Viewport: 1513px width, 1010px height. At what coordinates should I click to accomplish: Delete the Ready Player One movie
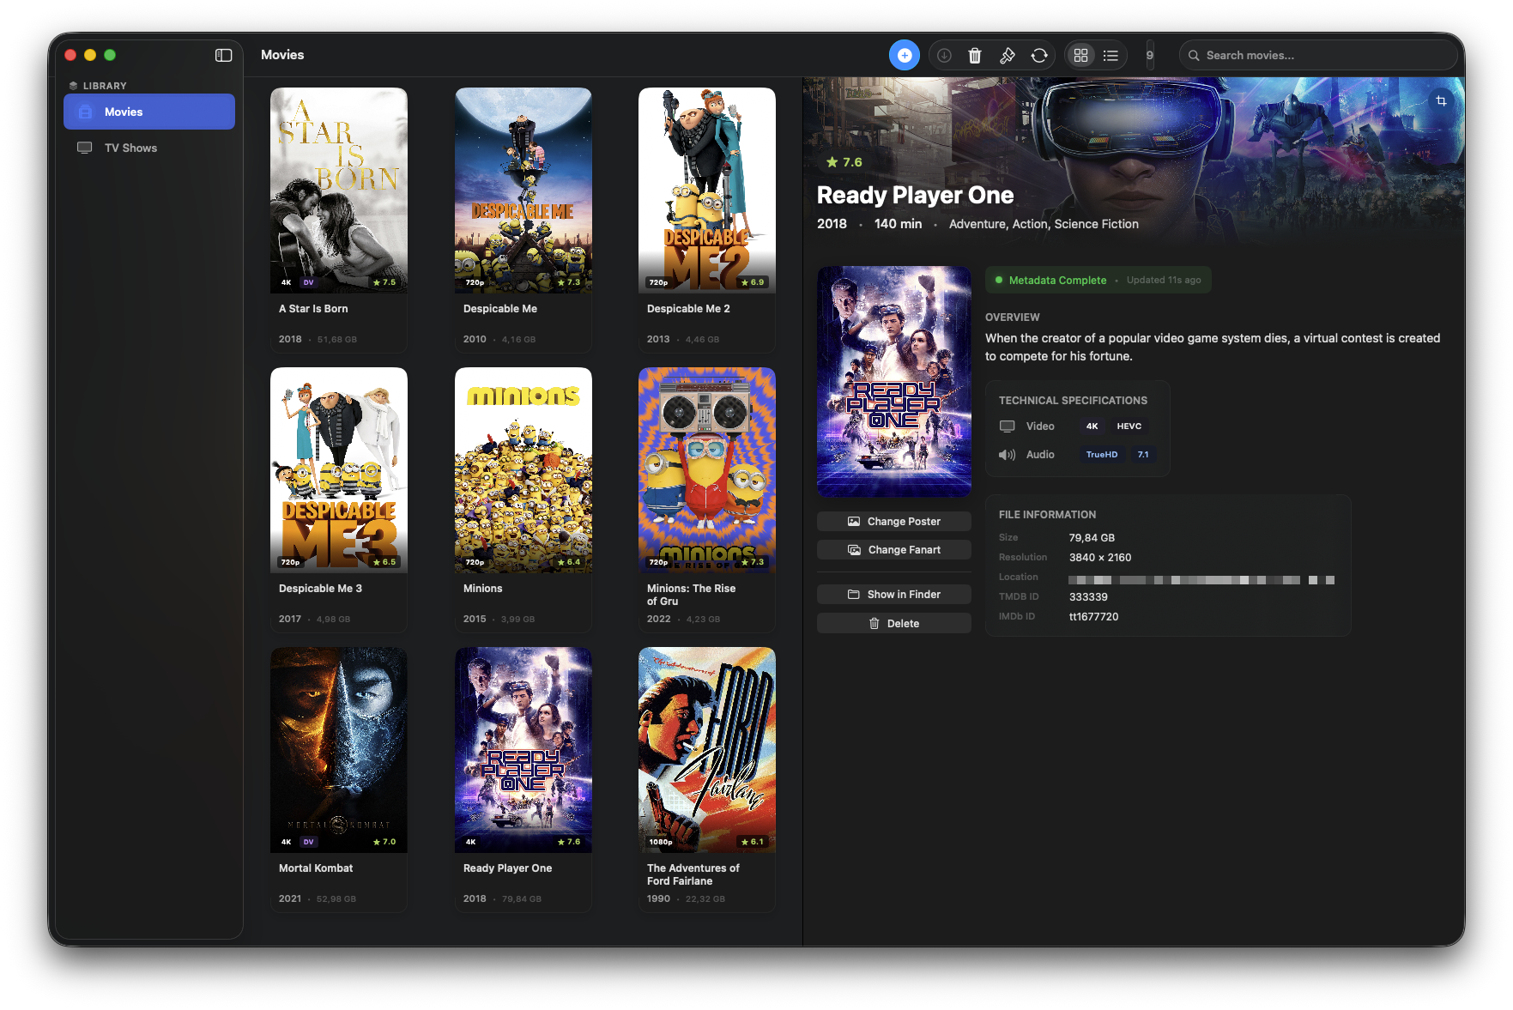893,623
